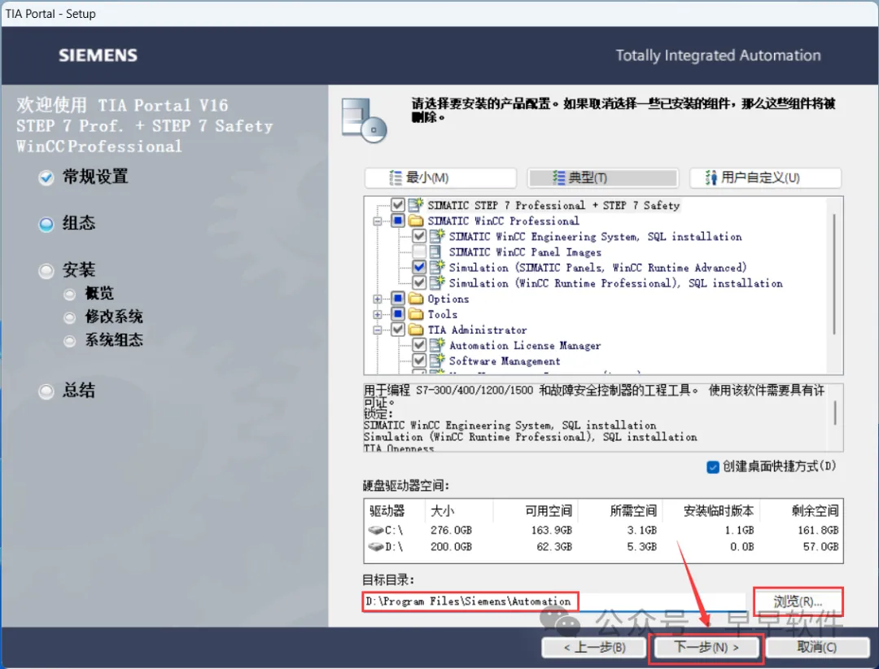Click the 浏览(R)... browse button

[798, 601]
